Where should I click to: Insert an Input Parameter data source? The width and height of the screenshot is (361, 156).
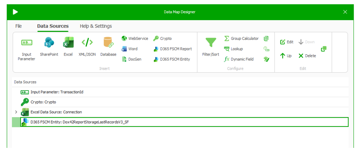point(27,49)
